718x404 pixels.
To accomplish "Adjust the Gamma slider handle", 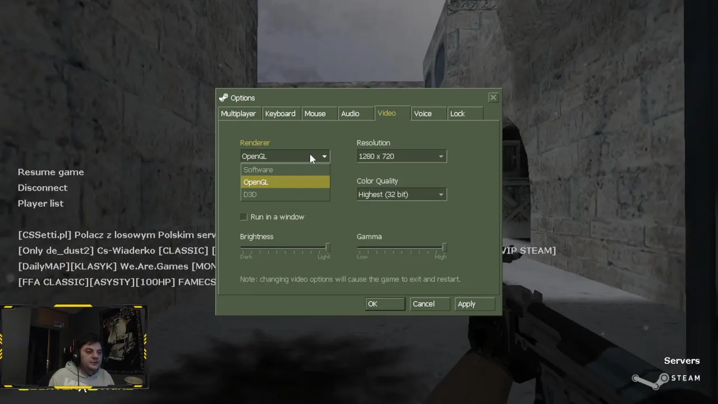I will pos(444,247).
